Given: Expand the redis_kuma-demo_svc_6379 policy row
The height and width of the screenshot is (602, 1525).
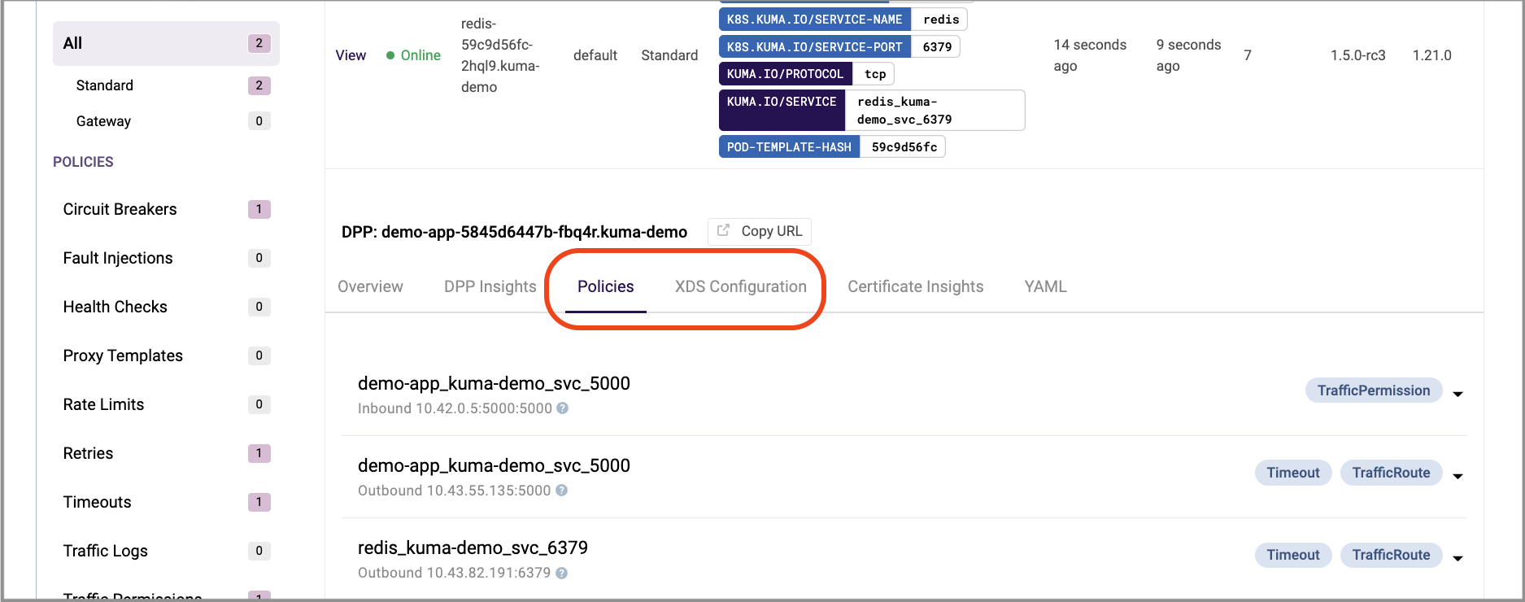Looking at the screenshot, I should [1457, 558].
